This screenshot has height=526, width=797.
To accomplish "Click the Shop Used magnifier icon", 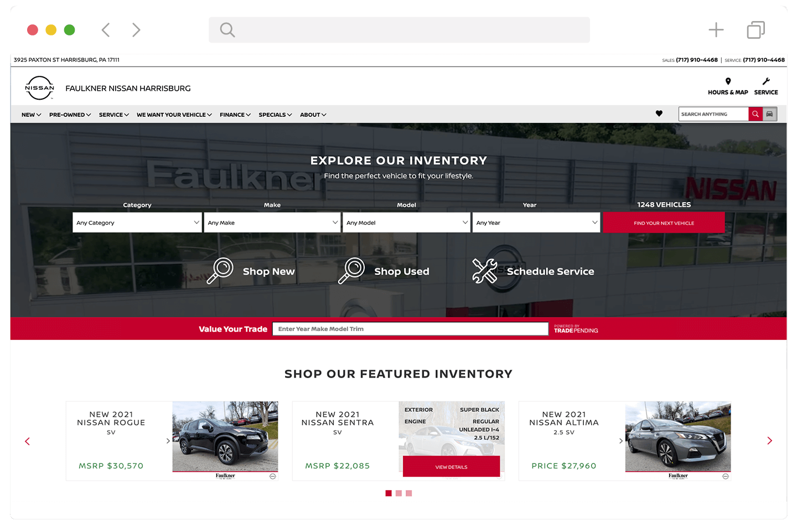I will [351, 270].
